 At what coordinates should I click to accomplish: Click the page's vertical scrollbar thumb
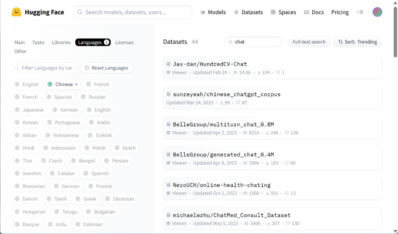[395, 32]
